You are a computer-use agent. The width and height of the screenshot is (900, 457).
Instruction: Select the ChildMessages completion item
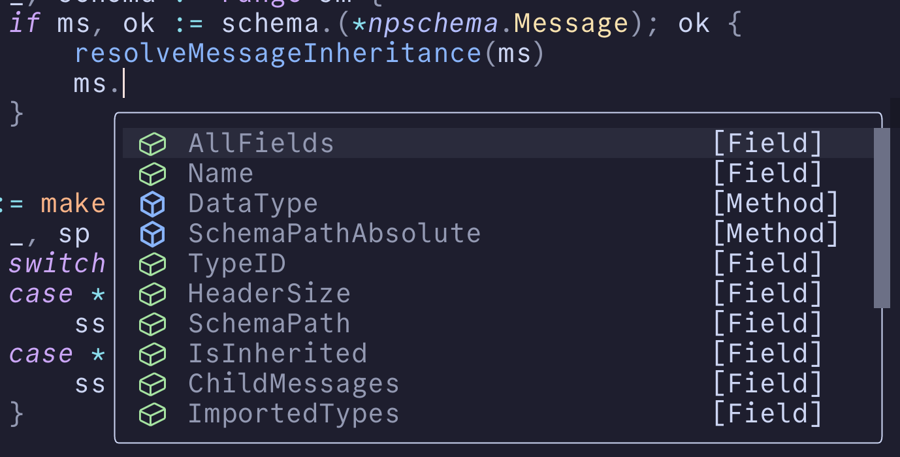293,384
